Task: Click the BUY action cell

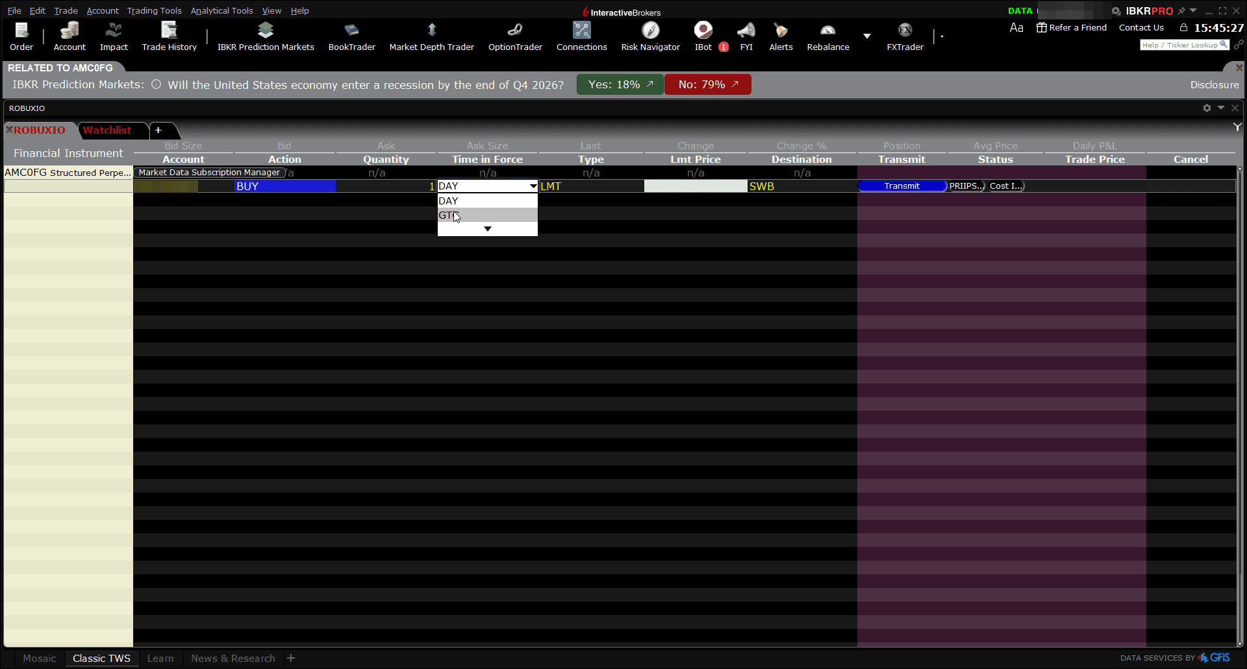Action: (x=285, y=186)
